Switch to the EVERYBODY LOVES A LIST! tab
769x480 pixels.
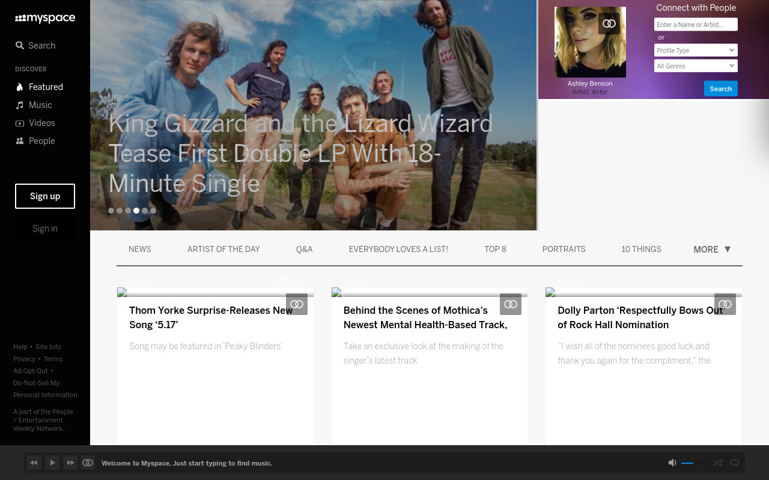click(x=398, y=250)
